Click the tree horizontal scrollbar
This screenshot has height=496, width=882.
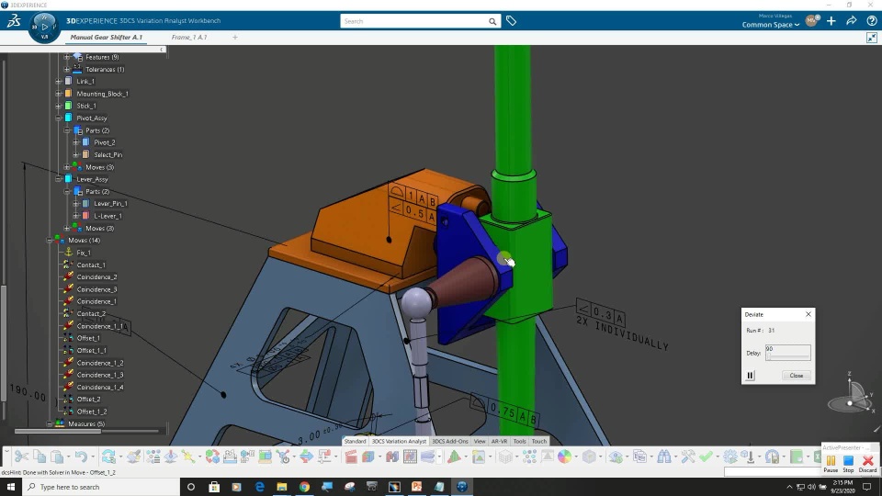[x=58, y=432]
